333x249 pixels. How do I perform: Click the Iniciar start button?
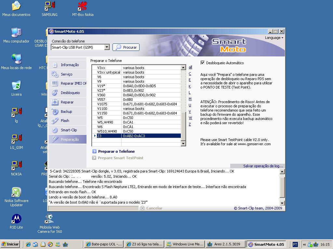tap(10, 244)
